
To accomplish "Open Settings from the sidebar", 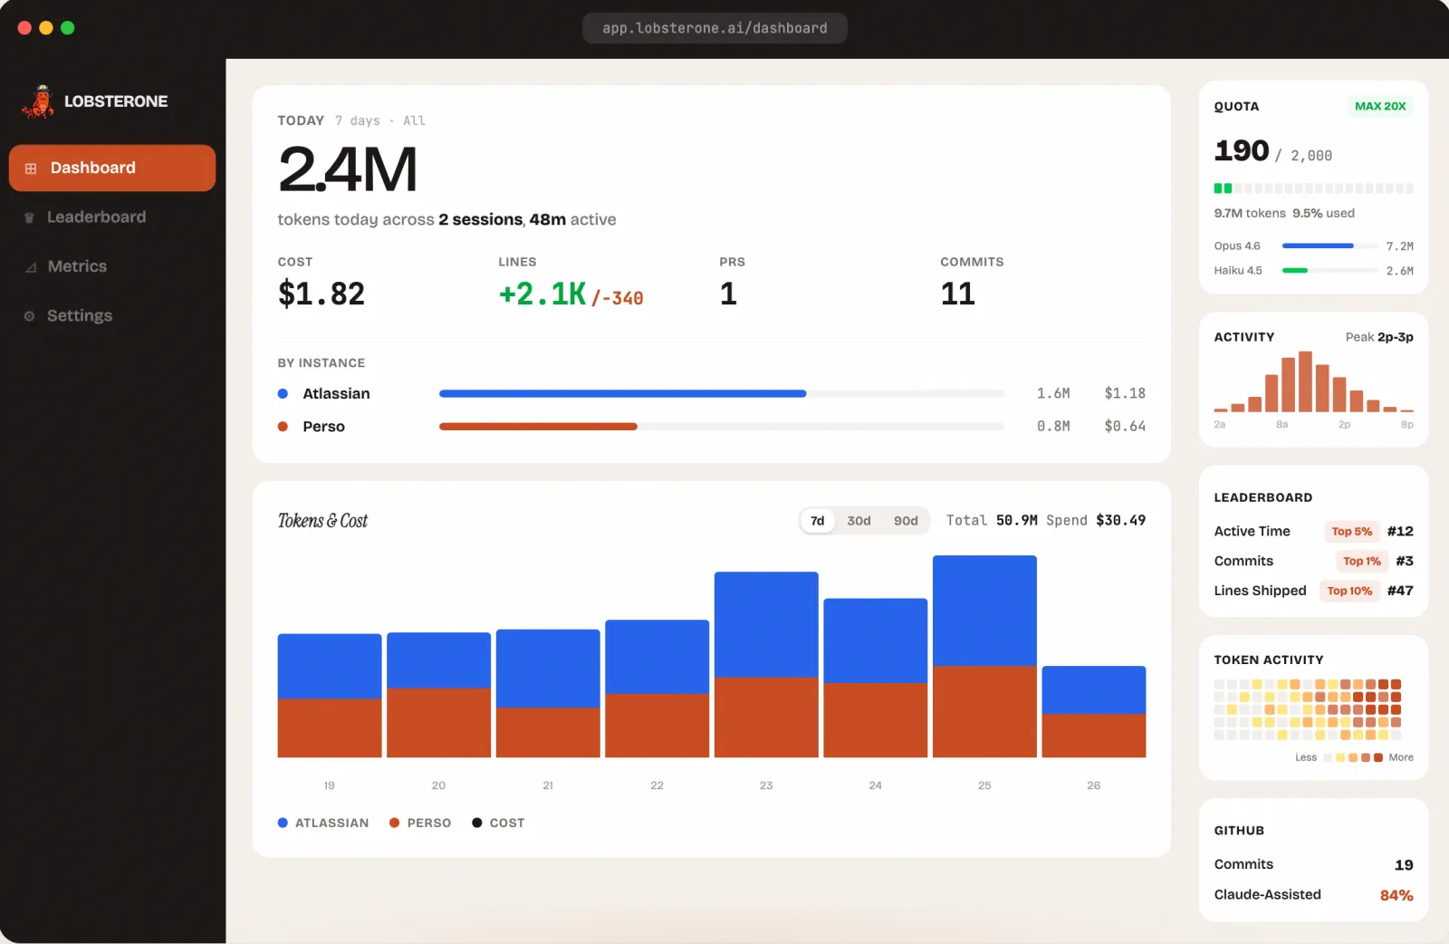I will pos(112,315).
